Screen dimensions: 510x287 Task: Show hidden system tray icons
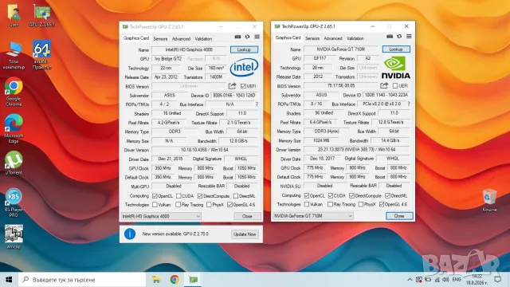410,280
